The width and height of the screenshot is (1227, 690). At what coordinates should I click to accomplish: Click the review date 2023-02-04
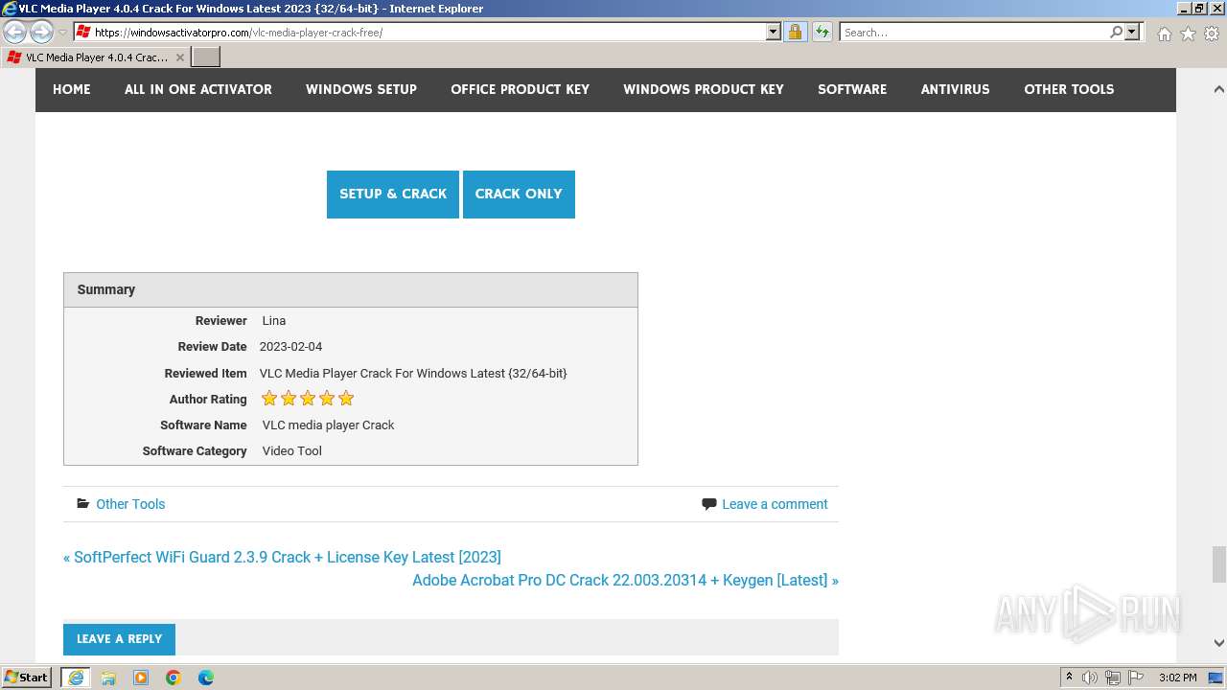290,347
